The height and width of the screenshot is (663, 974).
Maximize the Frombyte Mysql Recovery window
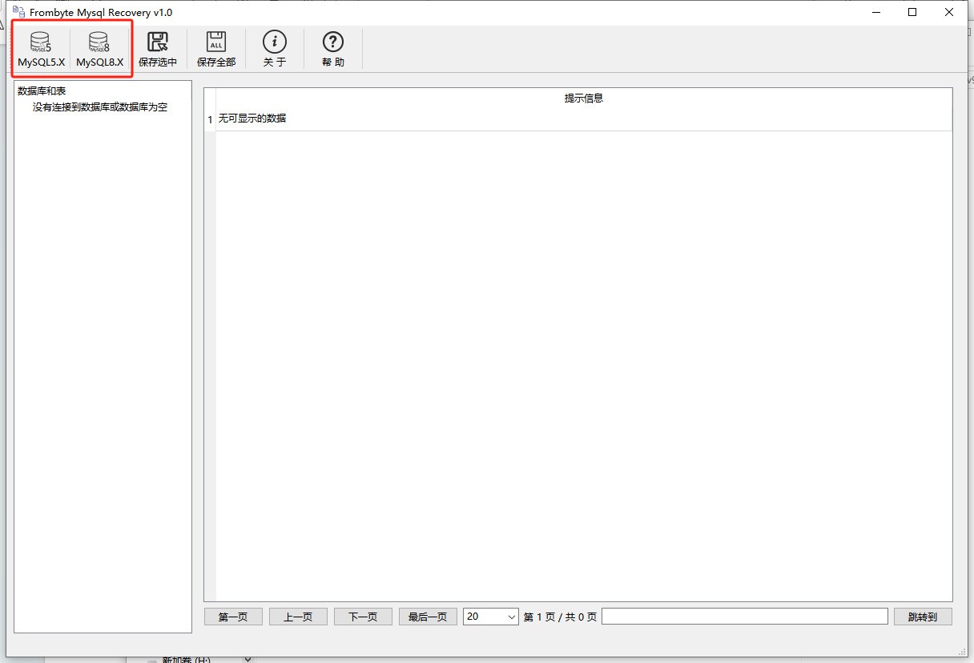[x=912, y=12]
